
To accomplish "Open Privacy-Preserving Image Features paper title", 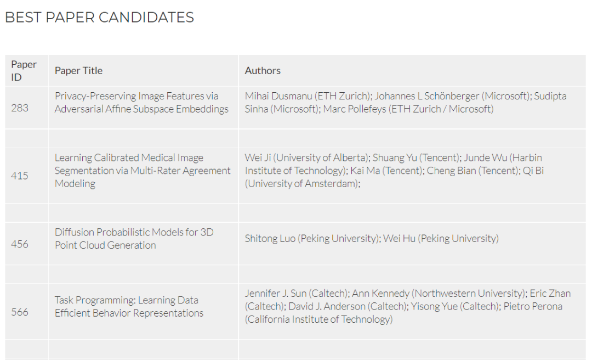I will pyautogui.click(x=141, y=103).
